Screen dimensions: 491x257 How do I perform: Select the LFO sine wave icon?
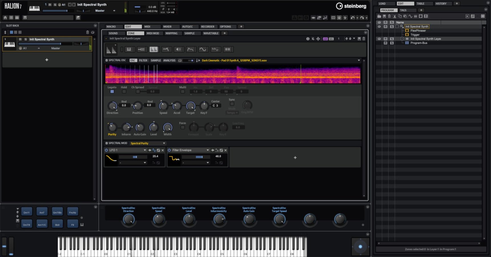coord(203,49)
